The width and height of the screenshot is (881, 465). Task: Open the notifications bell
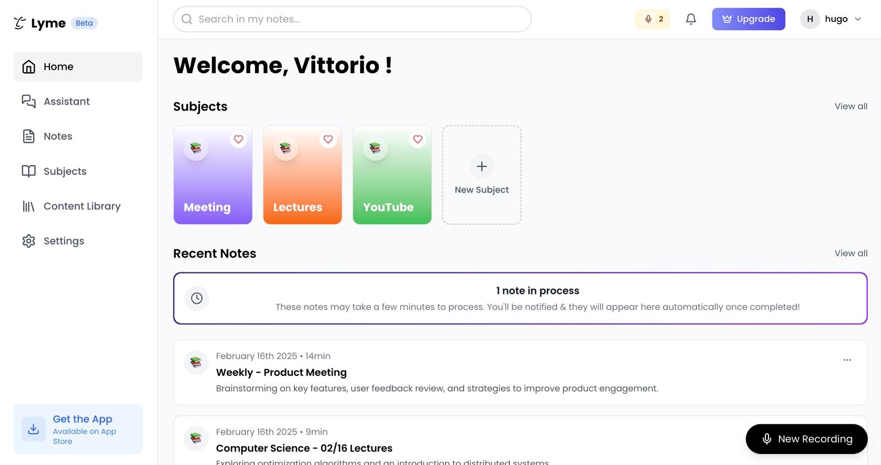(x=691, y=19)
